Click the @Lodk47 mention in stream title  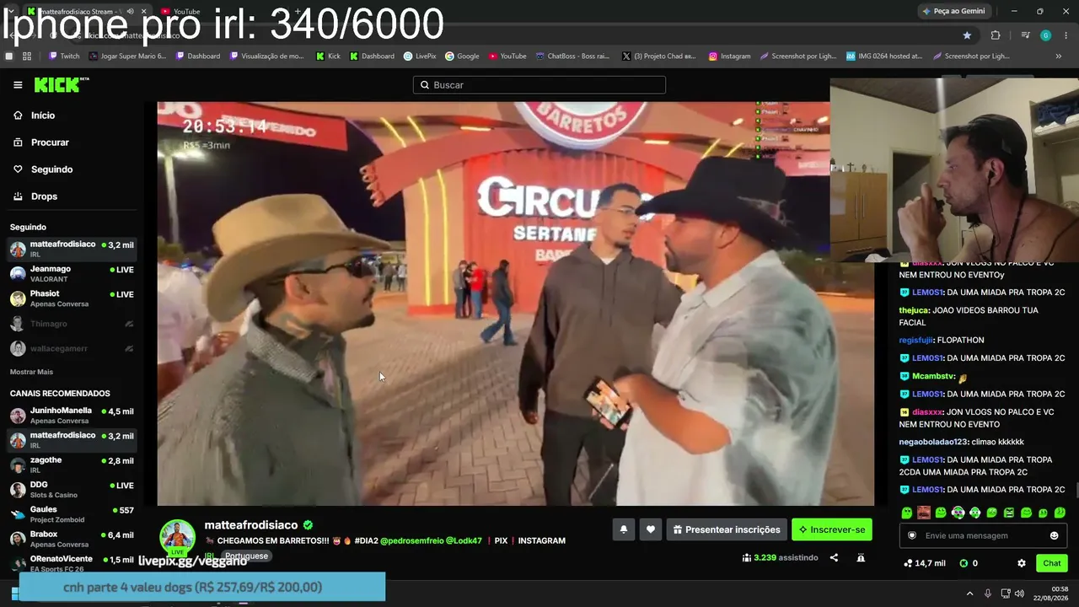(464, 541)
